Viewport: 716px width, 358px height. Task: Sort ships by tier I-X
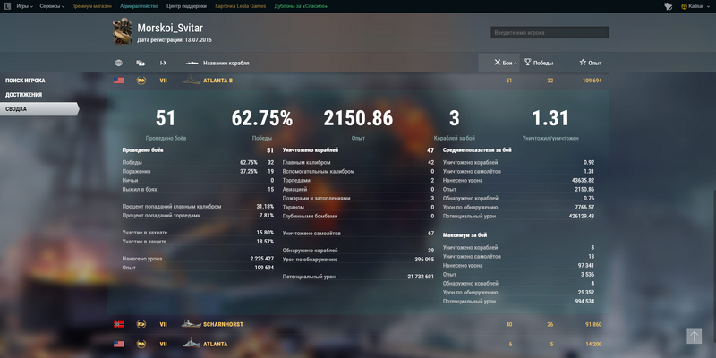point(163,64)
